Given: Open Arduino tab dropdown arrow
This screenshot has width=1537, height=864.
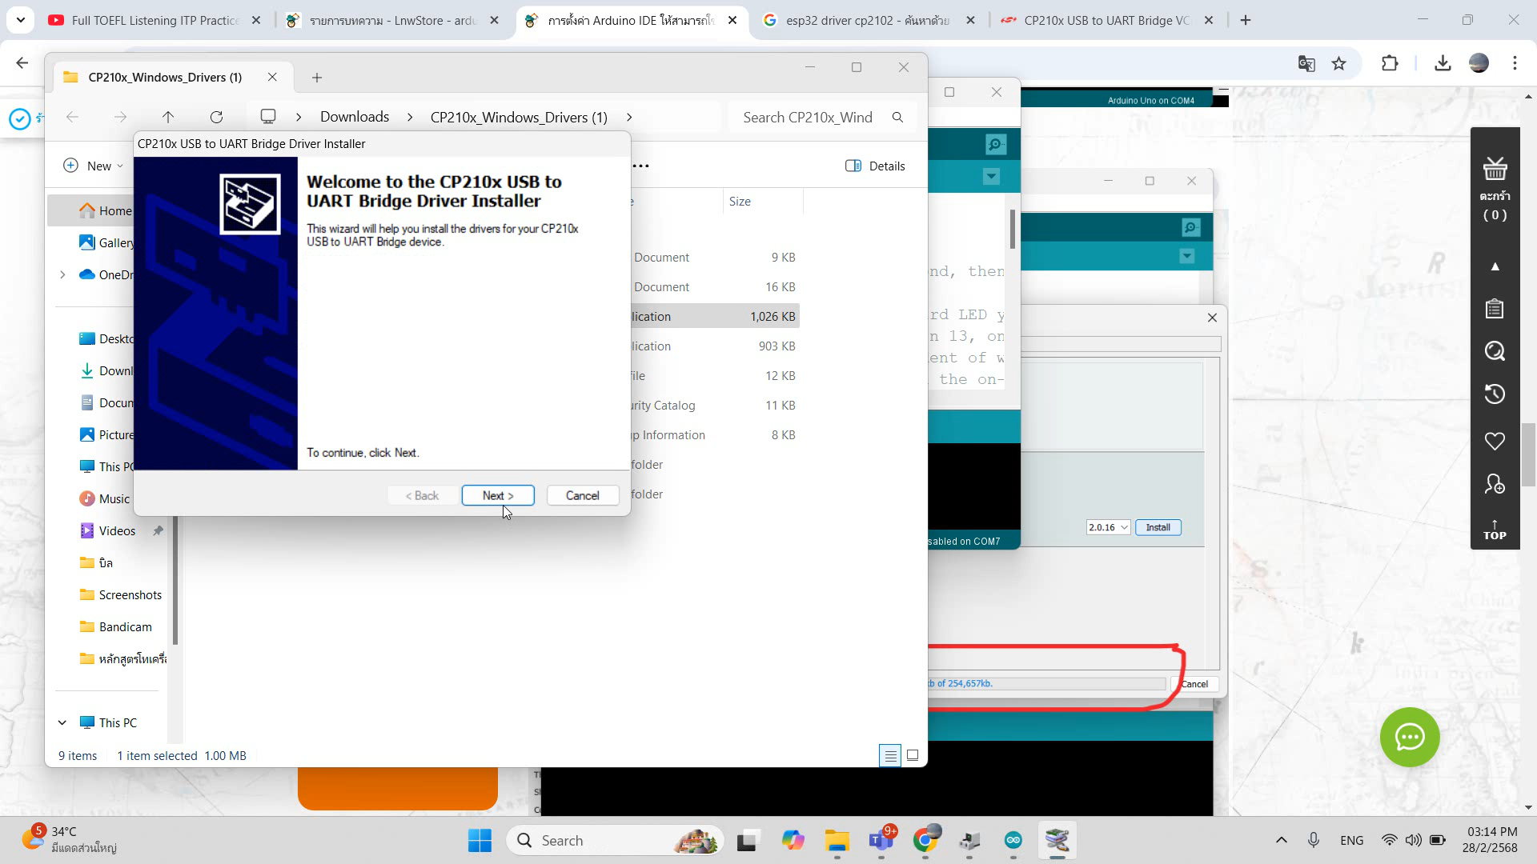Looking at the screenshot, I should (x=991, y=177).
